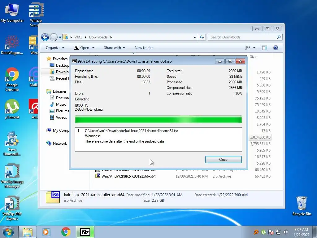Click the µTorrent tray icon
317x238 pixels.
263,232
